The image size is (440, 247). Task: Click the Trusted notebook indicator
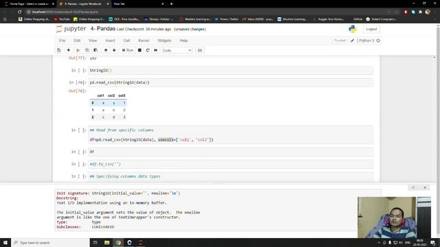[x=340, y=40]
